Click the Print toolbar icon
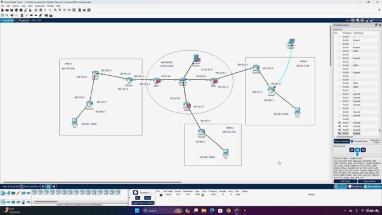 tap(16, 10)
